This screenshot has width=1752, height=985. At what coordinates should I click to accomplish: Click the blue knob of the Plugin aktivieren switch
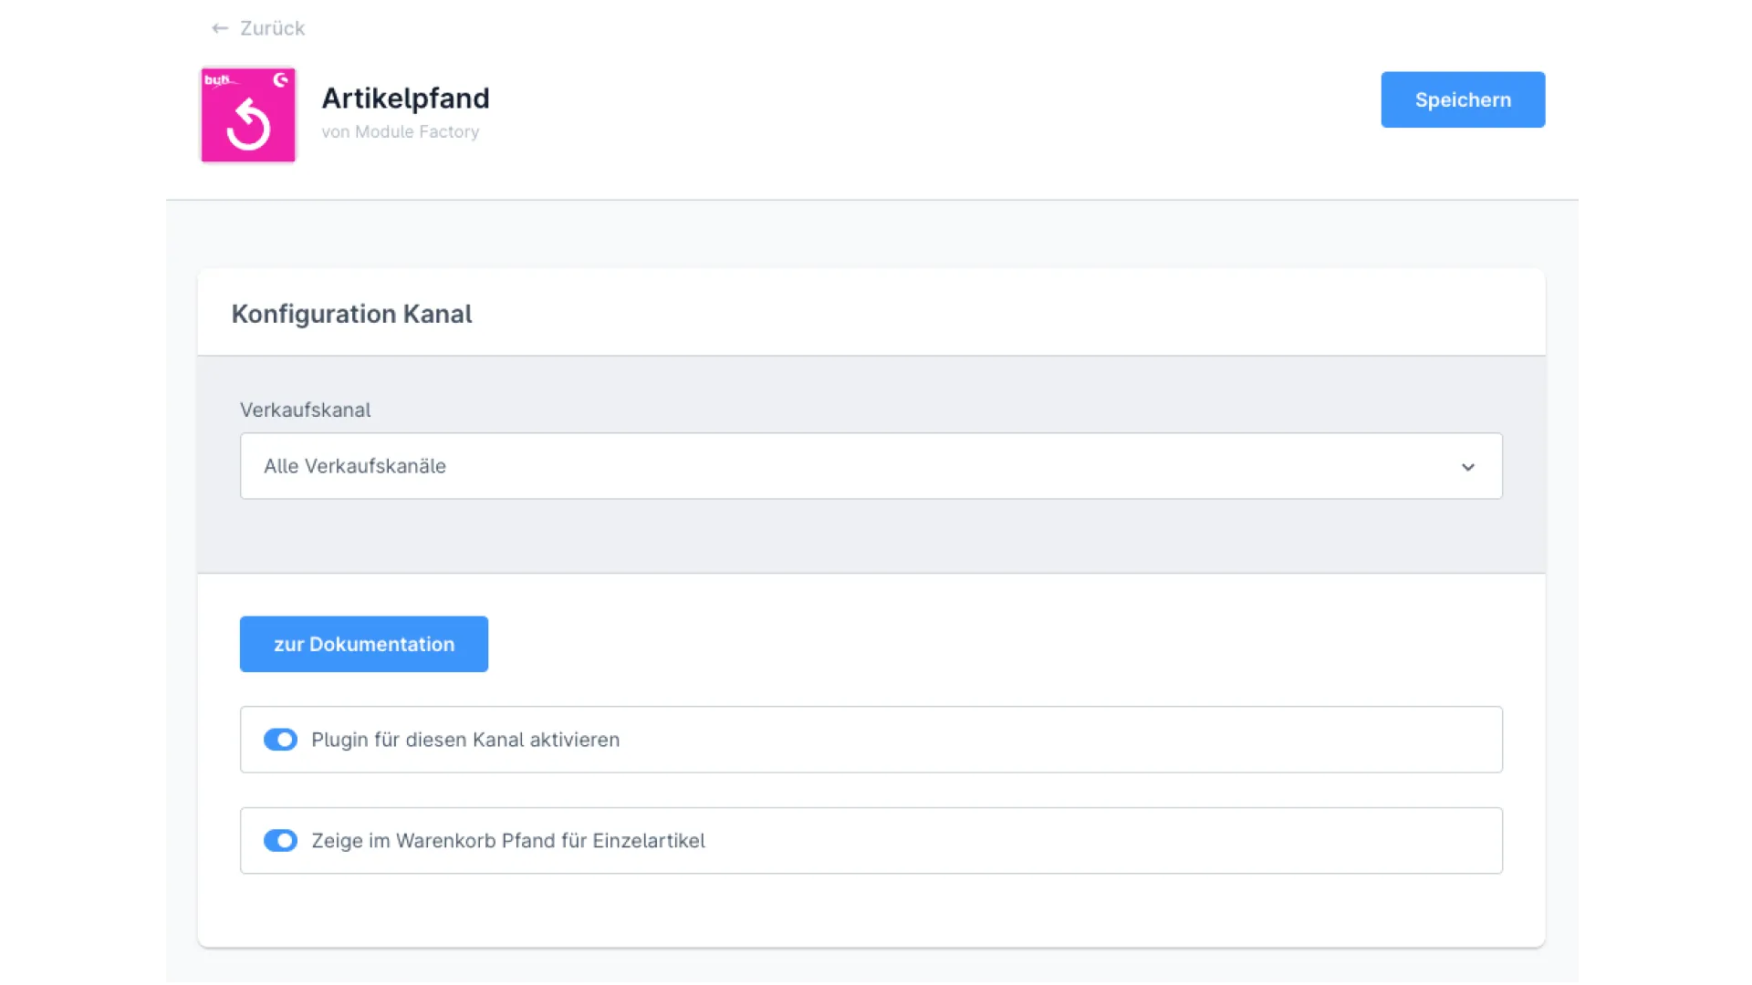pyautogui.click(x=287, y=740)
